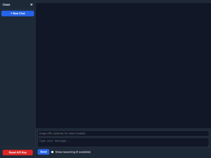
Task: Click the red Reset API Key button
Action: click(18, 153)
